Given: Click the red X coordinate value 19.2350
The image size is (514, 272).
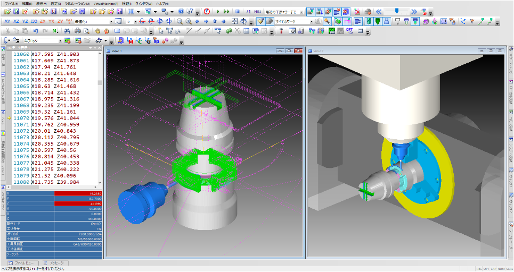Looking at the screenshot, I should coord(78,193).
